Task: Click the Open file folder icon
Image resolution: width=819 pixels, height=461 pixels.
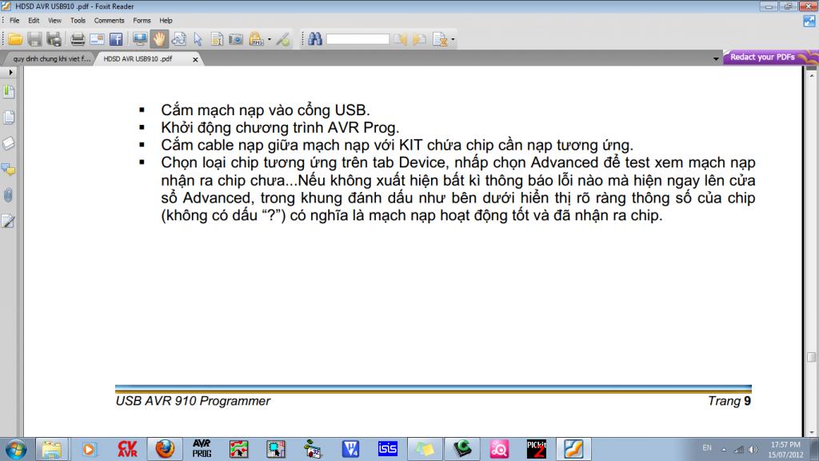Action: (15, 39)
